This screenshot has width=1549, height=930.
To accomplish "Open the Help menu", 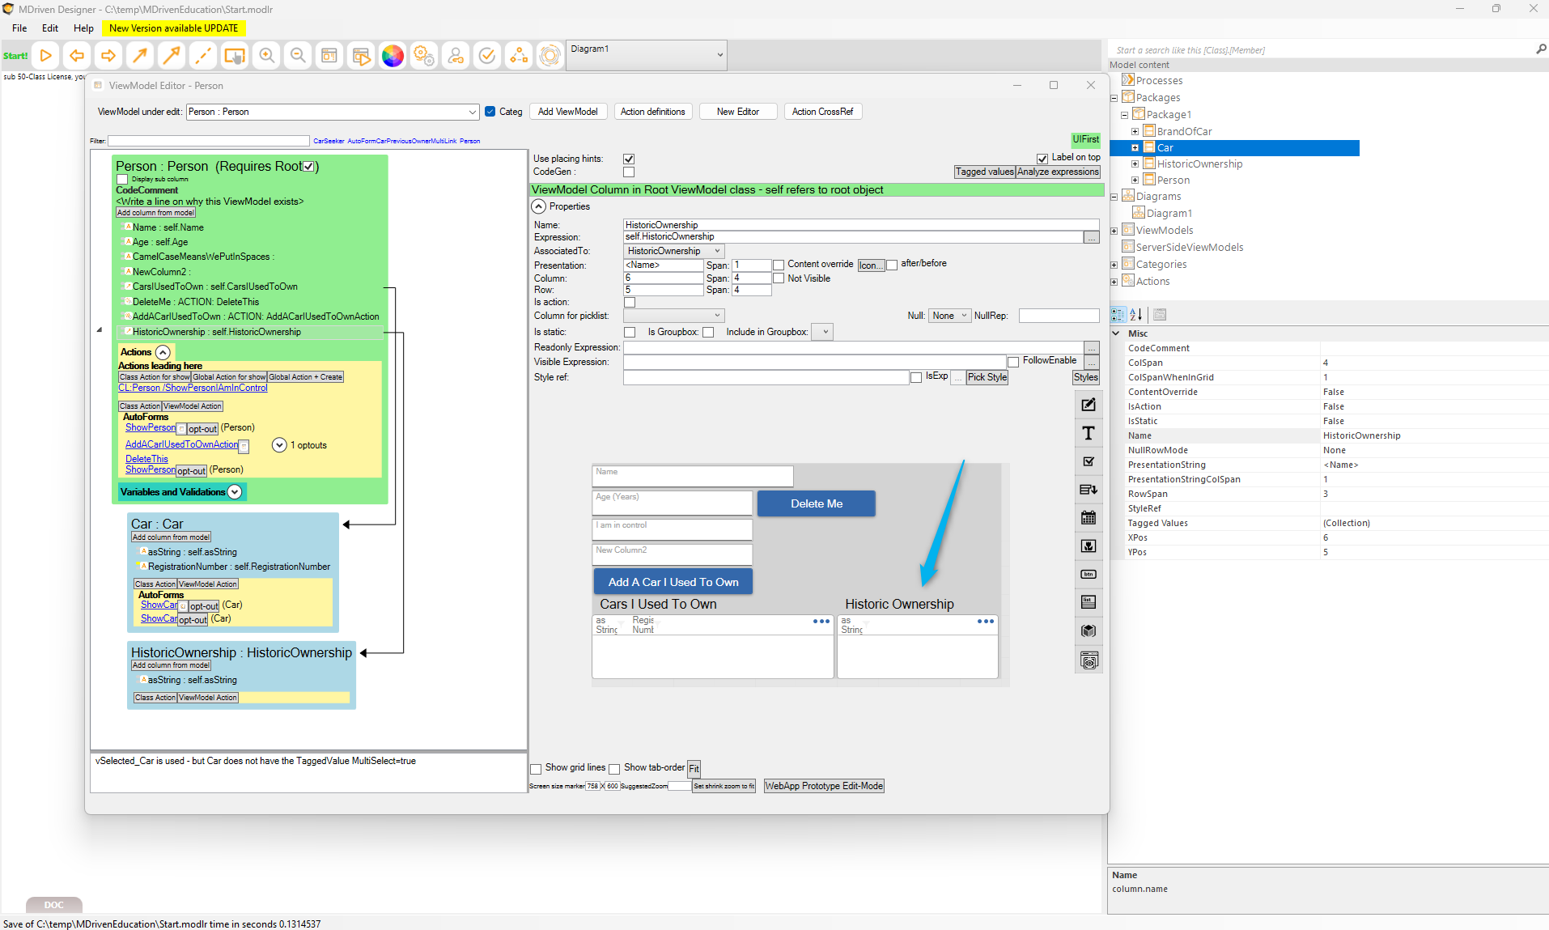I will point(83,28).
